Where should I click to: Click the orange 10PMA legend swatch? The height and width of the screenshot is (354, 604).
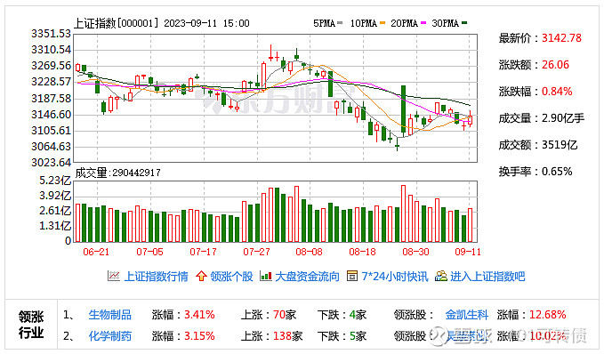click(383, 23)
